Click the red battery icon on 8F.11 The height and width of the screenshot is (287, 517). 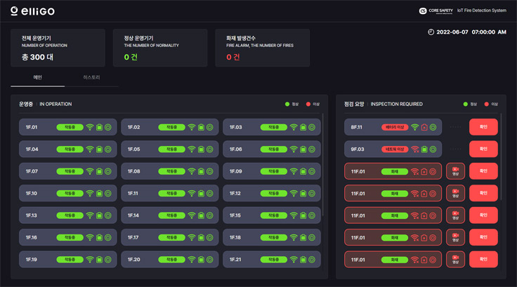[x=424, y=128]
